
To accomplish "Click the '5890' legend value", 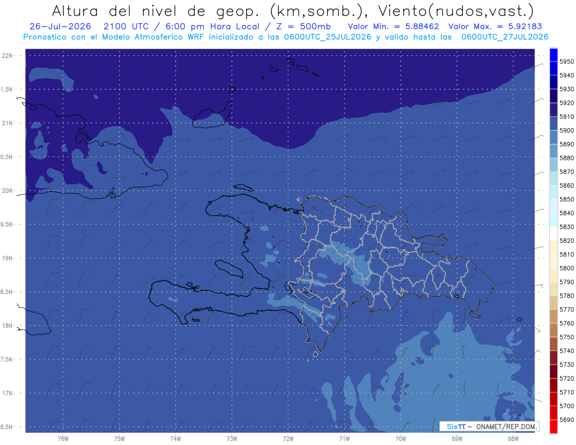I will pyautogui.click(x=567, y=144).
